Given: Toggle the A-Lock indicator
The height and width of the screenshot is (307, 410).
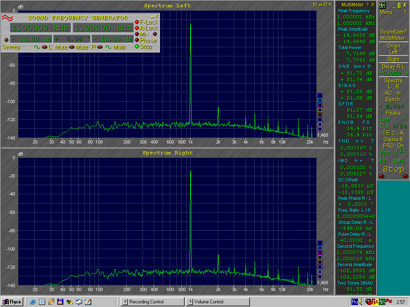Looking at the screenshot, I should [137, 28].
